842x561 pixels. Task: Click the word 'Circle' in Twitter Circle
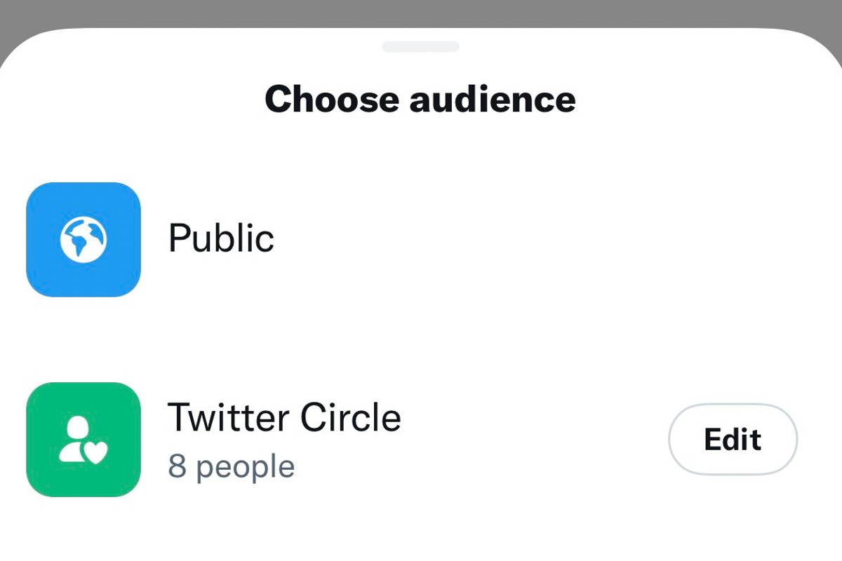tap(351, 418)
